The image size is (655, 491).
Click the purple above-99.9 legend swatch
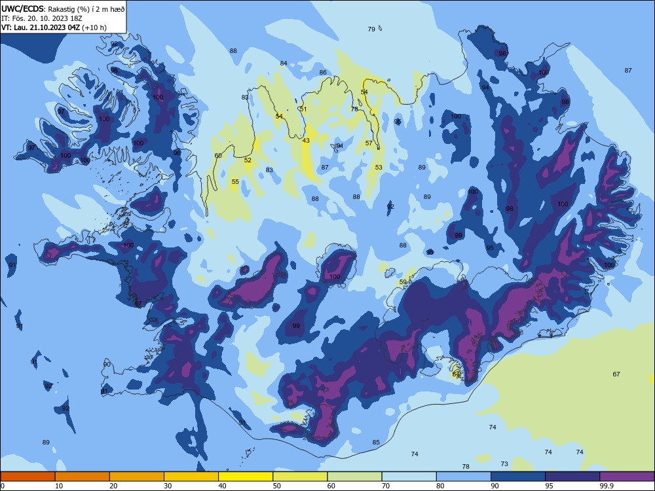click(x=627, y=477)
